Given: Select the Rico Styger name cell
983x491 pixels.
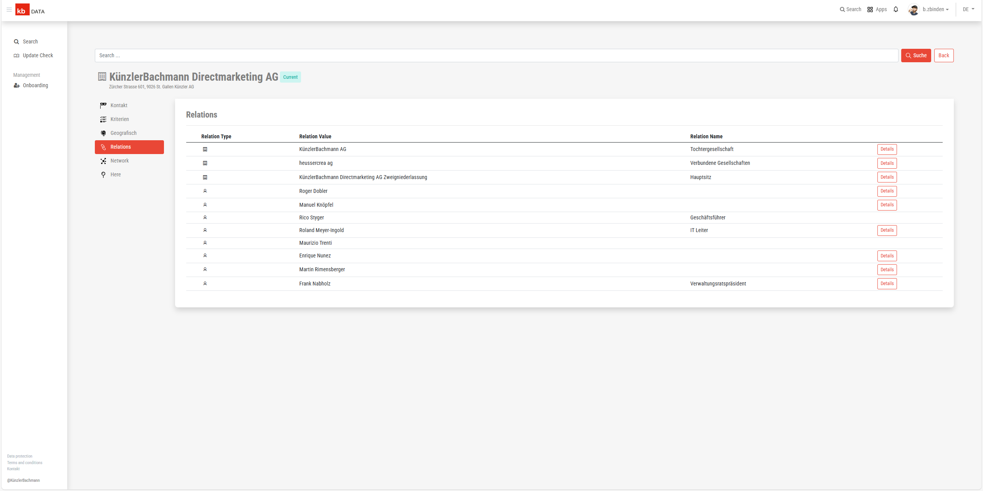Looking at the screenshot, I should 311,217.
